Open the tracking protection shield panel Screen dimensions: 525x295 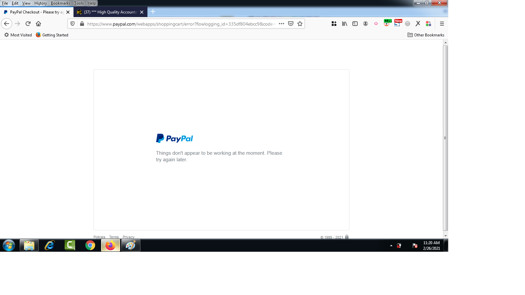[x=73, y=24]
